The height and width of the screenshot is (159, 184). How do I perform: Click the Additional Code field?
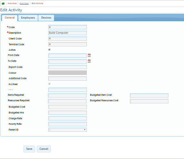click(67, 78)
